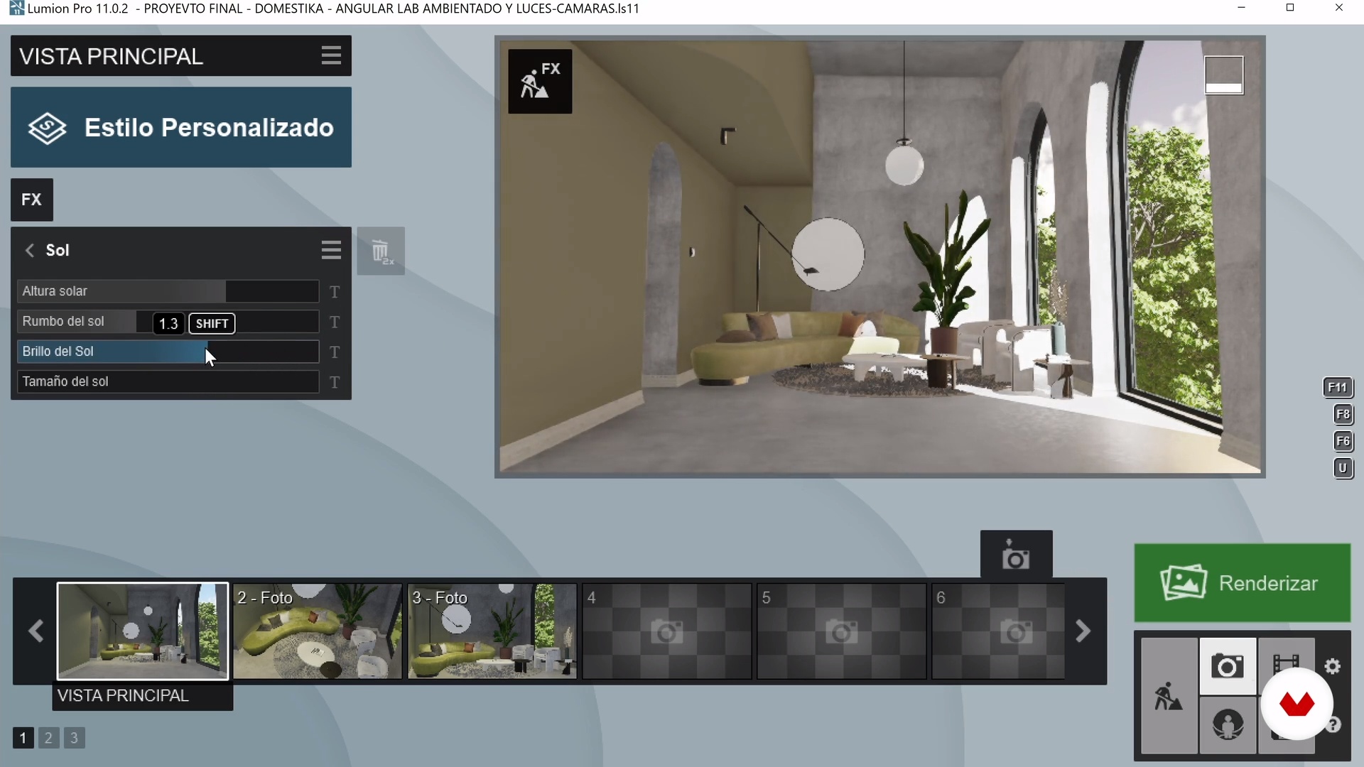Switch to Build mode worker icon
The image size is (1364, 767).
point(1169,695)
